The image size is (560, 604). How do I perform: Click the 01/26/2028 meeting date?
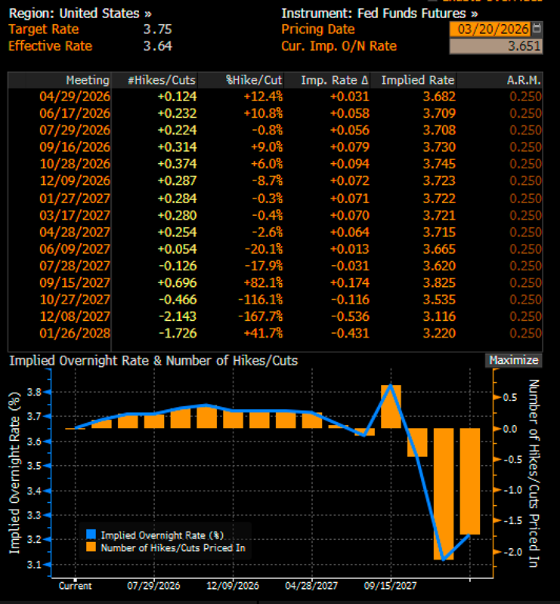tap(75, 331)
